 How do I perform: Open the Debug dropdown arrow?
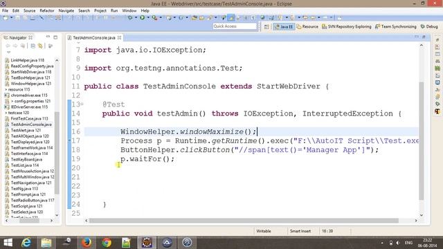click(x=136, y=17)
